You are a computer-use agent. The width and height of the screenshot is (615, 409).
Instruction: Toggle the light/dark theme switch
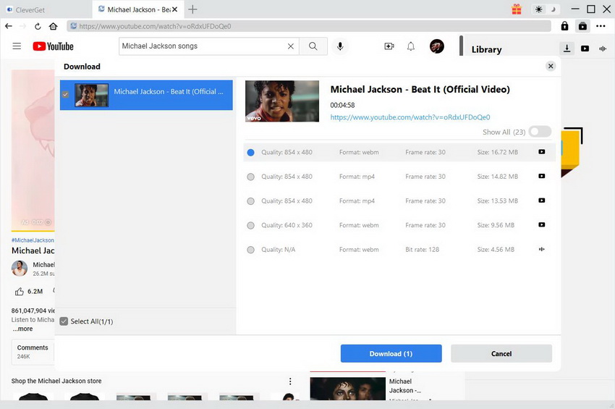pos(545,9)
